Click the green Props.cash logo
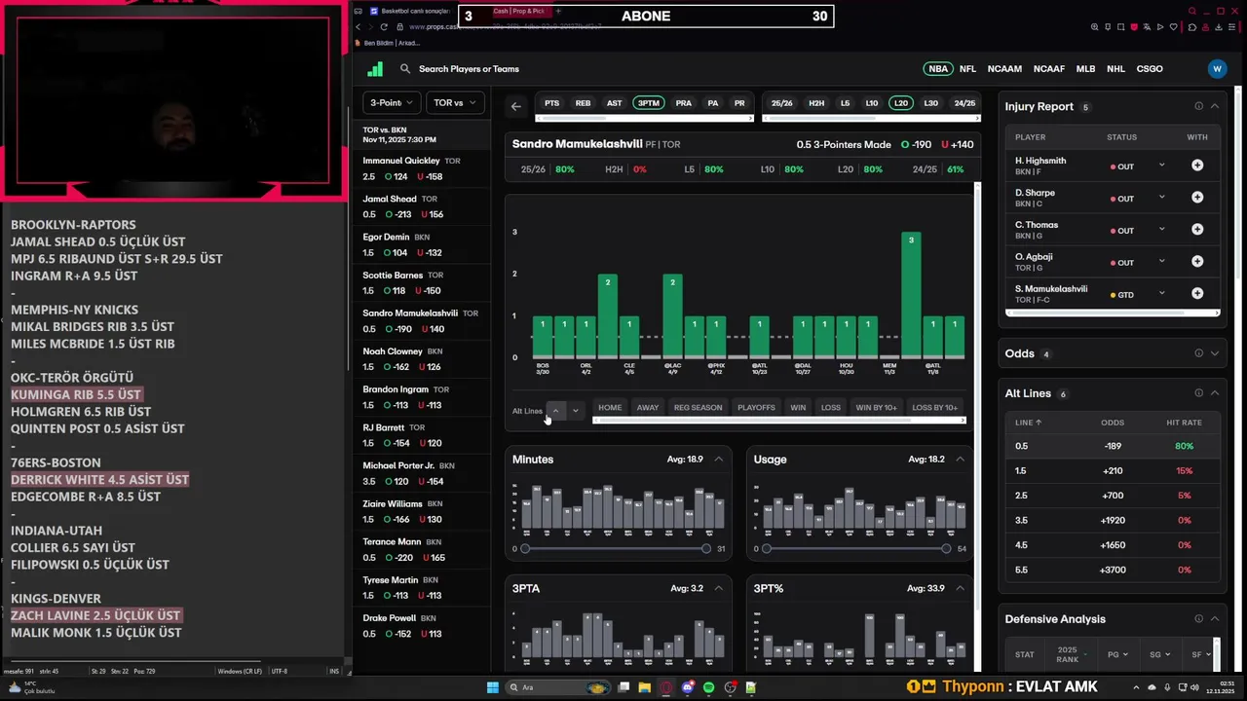 (375, 69)
